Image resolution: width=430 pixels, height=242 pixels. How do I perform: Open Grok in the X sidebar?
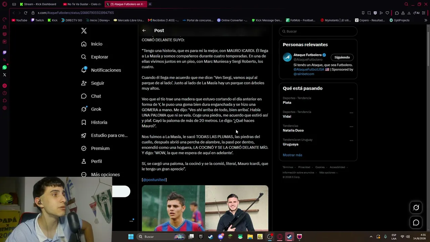(x=91, y=109)
